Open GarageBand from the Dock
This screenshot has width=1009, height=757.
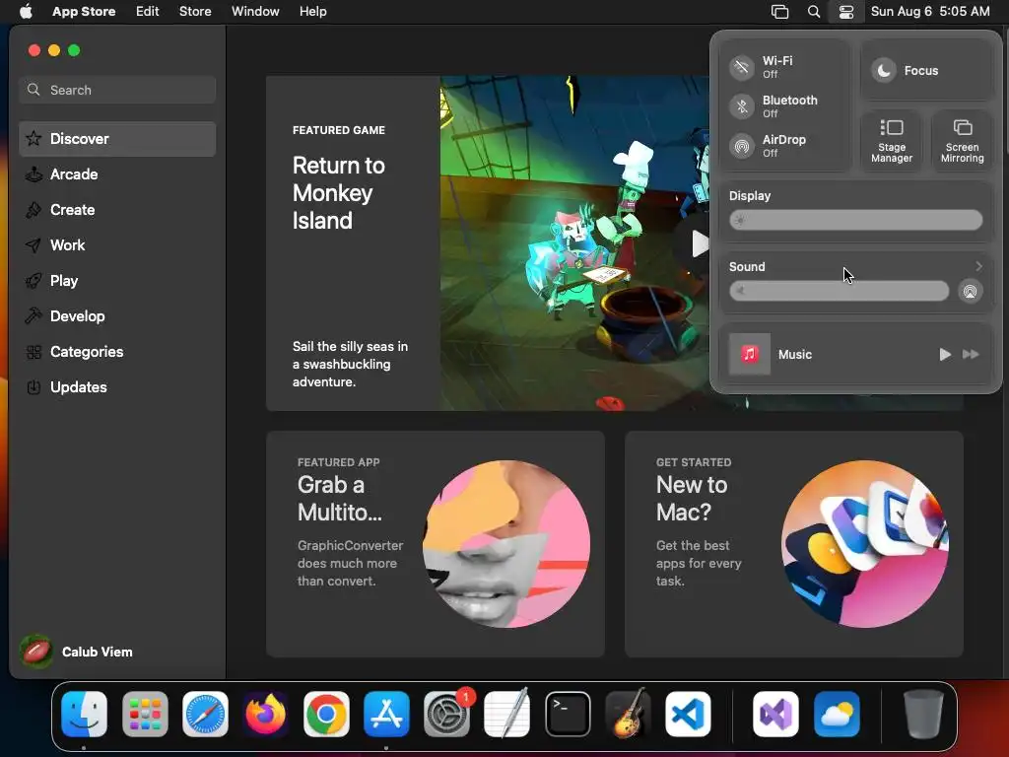(628, 714)
